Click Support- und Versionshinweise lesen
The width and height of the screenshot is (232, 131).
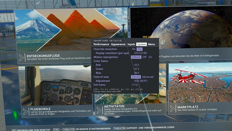(x=150, y=128)
